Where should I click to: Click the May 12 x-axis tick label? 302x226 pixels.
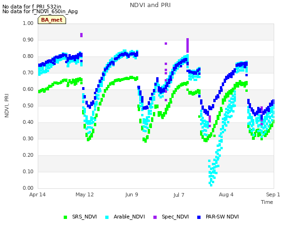84,194
